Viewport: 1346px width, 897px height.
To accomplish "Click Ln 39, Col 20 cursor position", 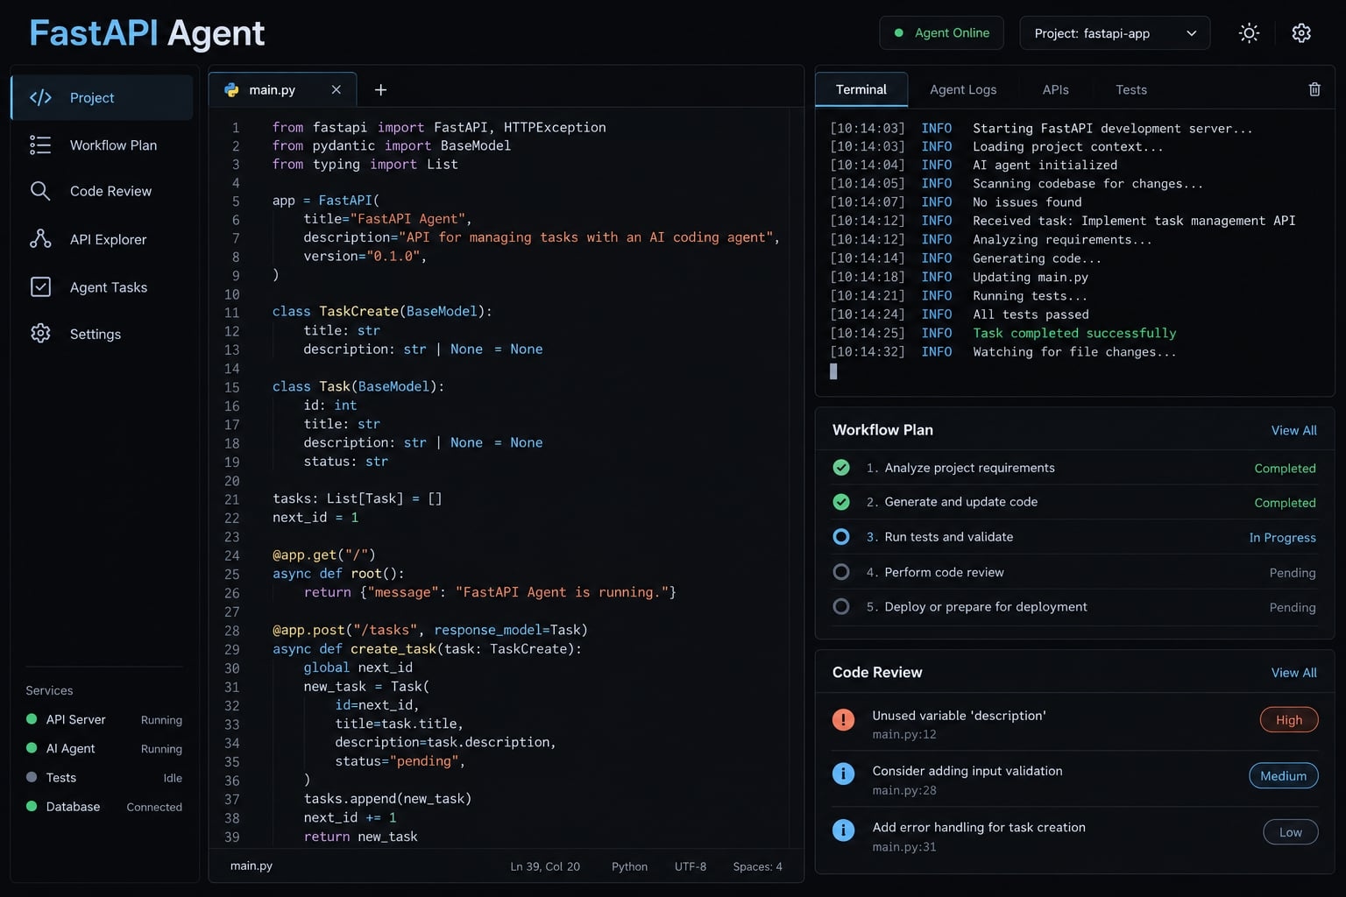I will coord(545,866).
